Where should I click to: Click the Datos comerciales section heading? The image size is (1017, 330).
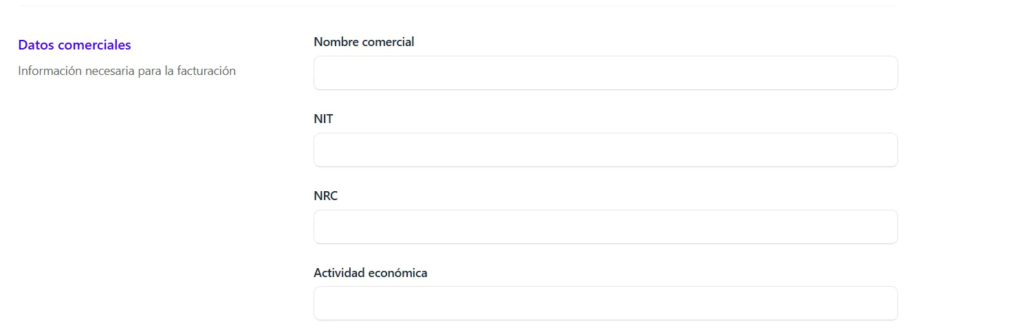point(74,45)
